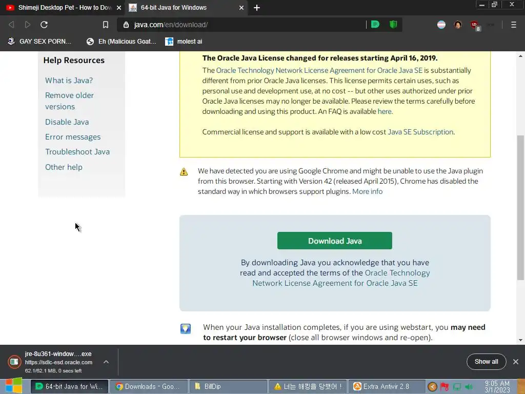
Task: Click the browser forward arrow
Action: click(x=28, y=25)
